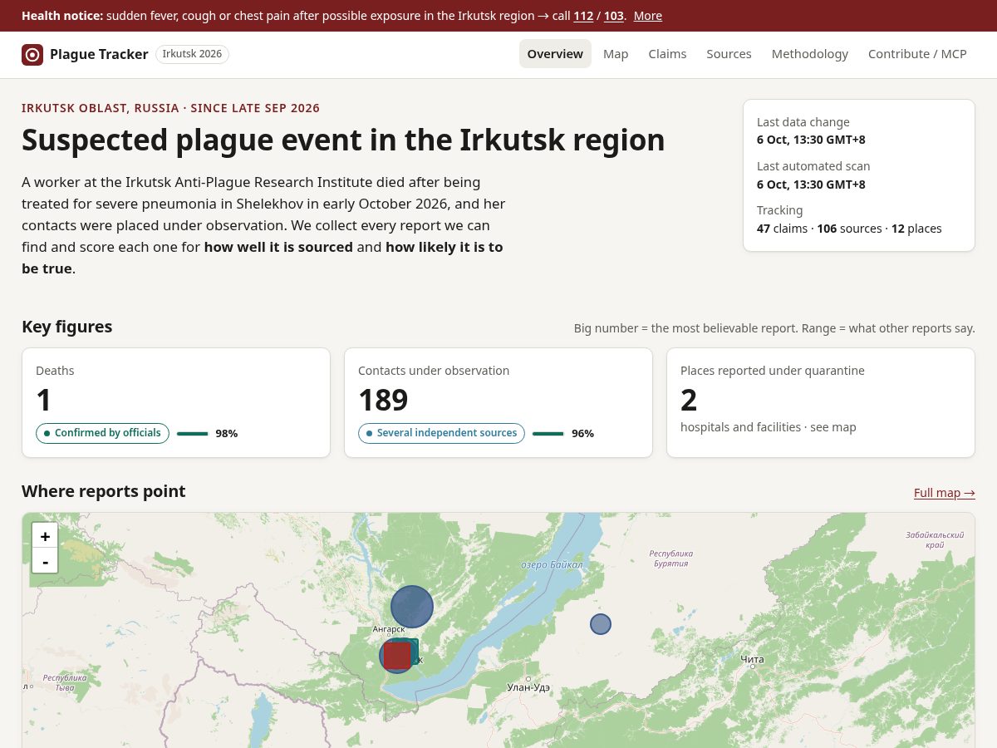Switch to the Map tab
Image resolution: width=997 pixels, height=748 pixels.
pyautogui.click(x=616, y=54)
